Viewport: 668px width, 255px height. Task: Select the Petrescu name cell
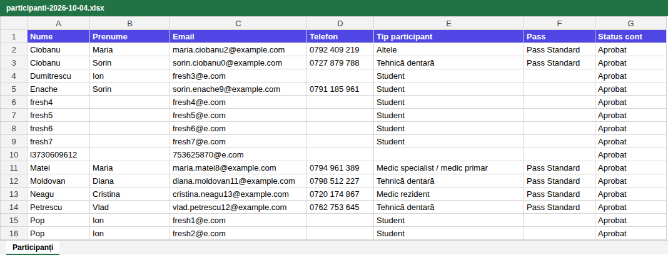pyautogui.click(x=58, y=207)
